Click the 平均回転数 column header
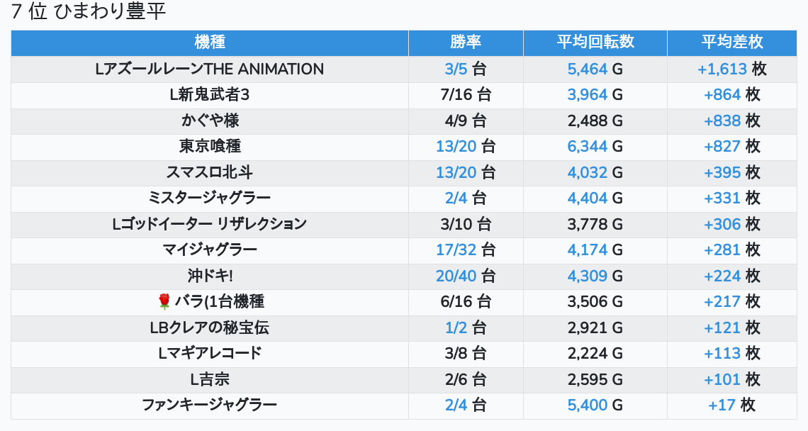Viewport: 808px width, 431px height. 595,42
